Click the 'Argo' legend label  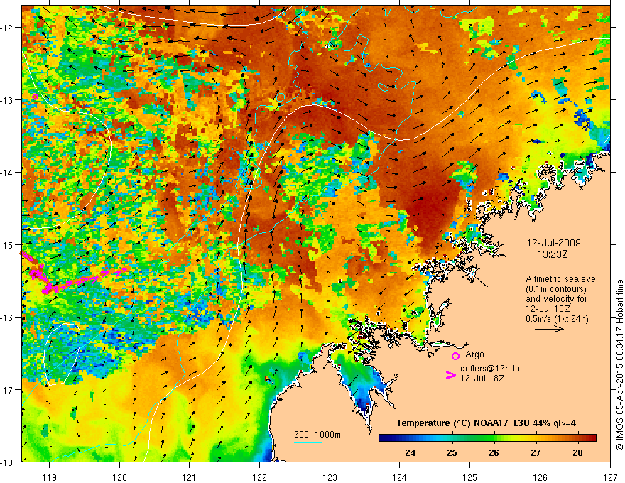[474, 354]
